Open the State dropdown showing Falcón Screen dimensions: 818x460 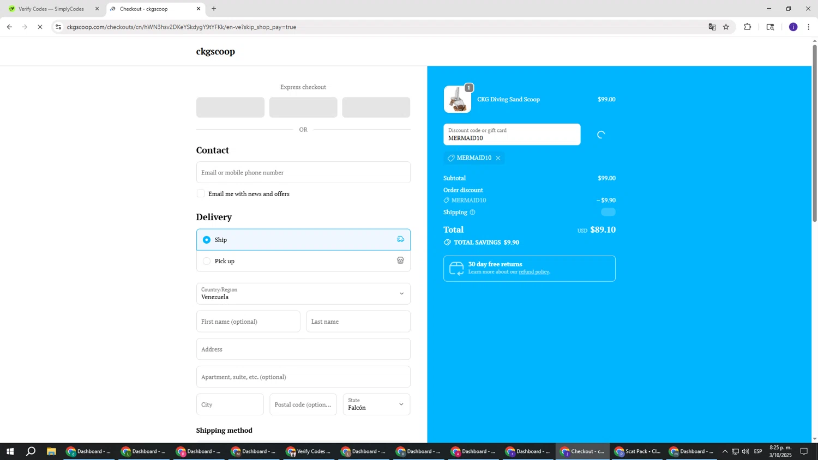click(x=376, y=404)
